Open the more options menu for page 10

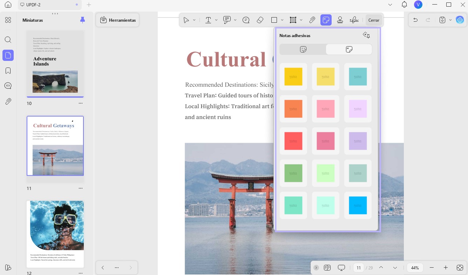pos(81,103)
